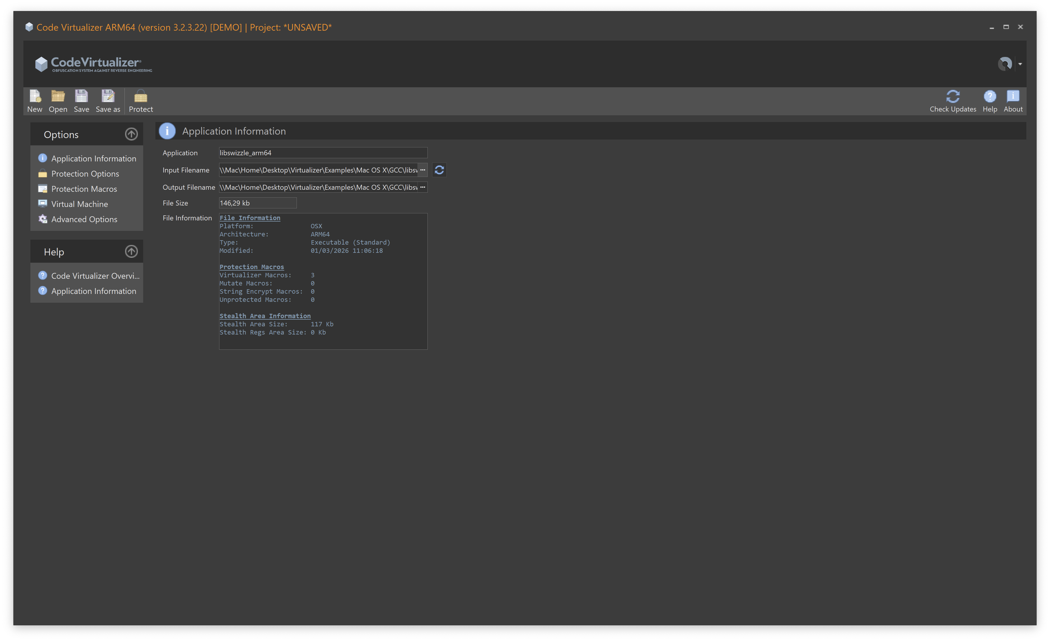
Task: Click the CodeVirtualizer logo
Action: [93, 64]
